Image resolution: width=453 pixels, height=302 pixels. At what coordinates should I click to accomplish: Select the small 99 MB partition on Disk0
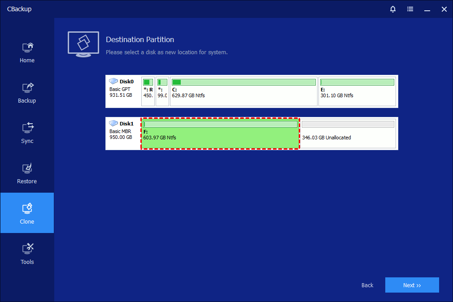162,95
